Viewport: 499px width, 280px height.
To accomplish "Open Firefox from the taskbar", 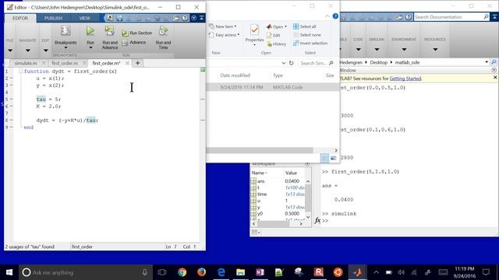I will pyautogui.click(x=201, y=272).
